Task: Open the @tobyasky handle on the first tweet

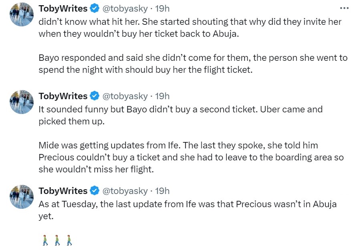Action: pyautogui.click(x=125, y=8)
